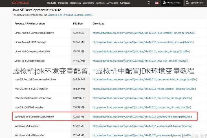Select macOS x64 Compressed Archive text
Image resolution: width=207 pixels, height=138 pixels.
click(33, 98)
